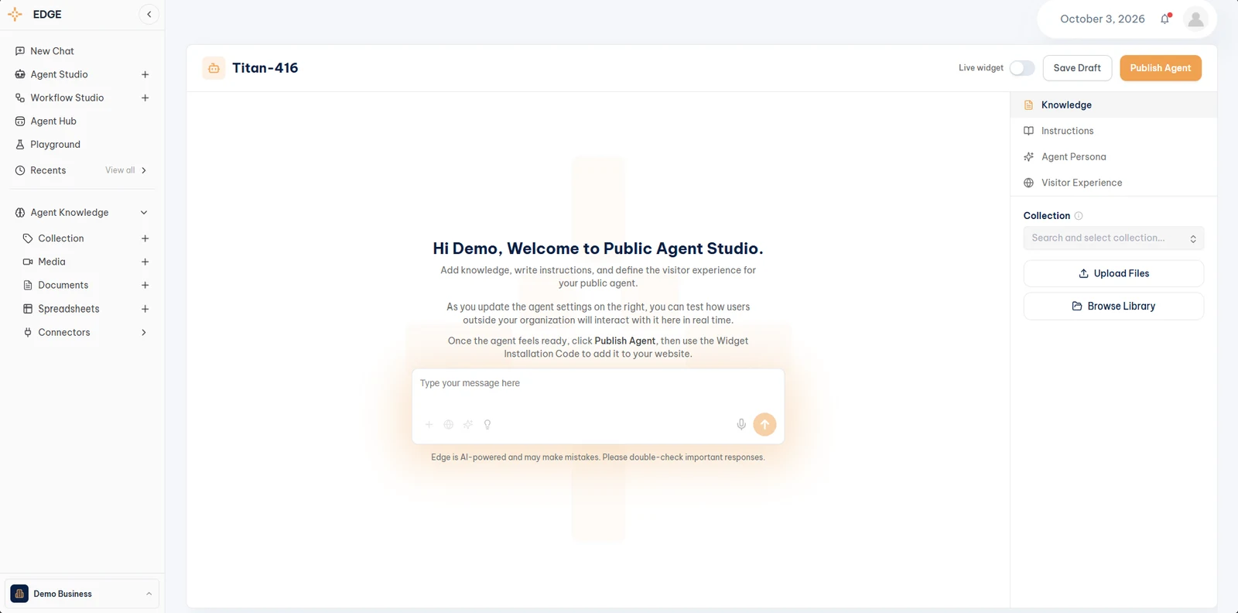Open Media under Agent Knowledge
The image size is (1238, 613).
coord(51,262)
